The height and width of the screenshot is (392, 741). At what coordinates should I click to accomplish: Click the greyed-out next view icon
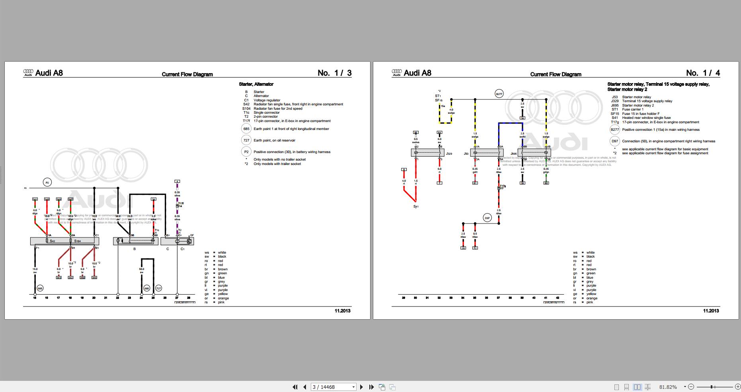coord(392,387)
